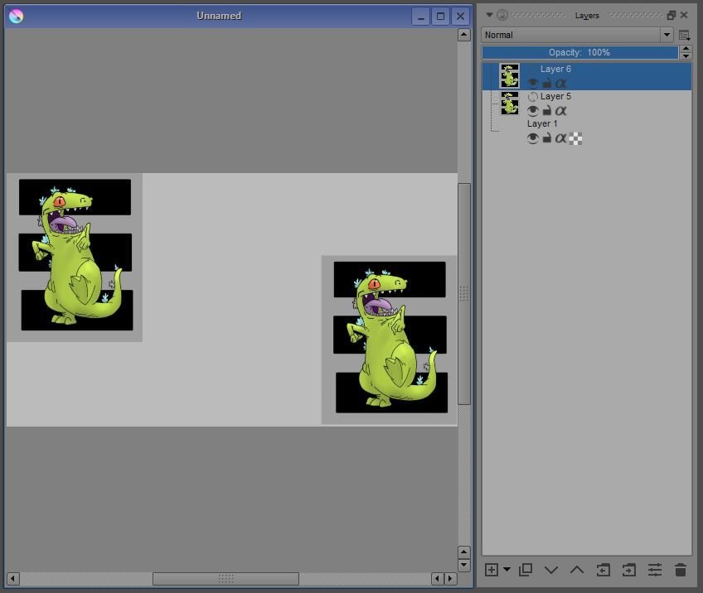Image resolution: width=703 pixels, height=593 pixels.
Task: Open the add-layer type dropdown arrow
Action: pyautogui.click(x=507, y=570)
